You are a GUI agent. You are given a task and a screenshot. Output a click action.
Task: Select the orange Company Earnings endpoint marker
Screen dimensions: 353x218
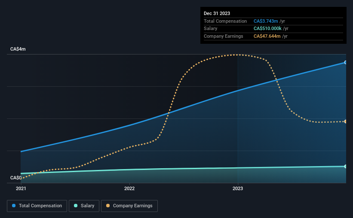(346, 121)
